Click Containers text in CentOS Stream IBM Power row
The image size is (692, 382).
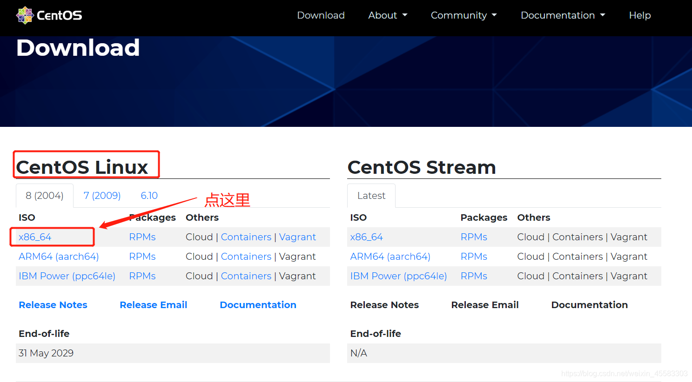click(x=578, y=276)
